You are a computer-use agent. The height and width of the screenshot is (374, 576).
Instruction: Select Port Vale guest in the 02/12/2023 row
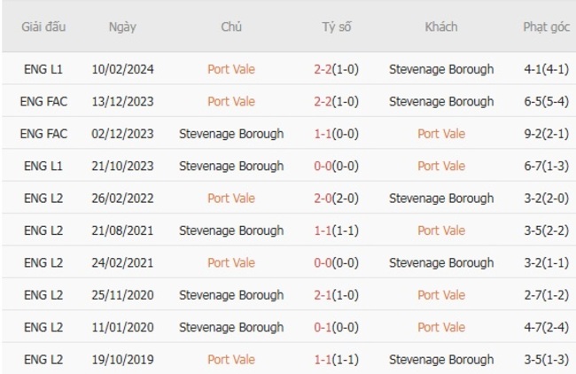click(x=441, y=134)
